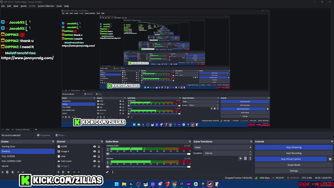
Task: Mute Mic/Aux speaker icon
Action: pyautogui.click(x=108, y=167)
